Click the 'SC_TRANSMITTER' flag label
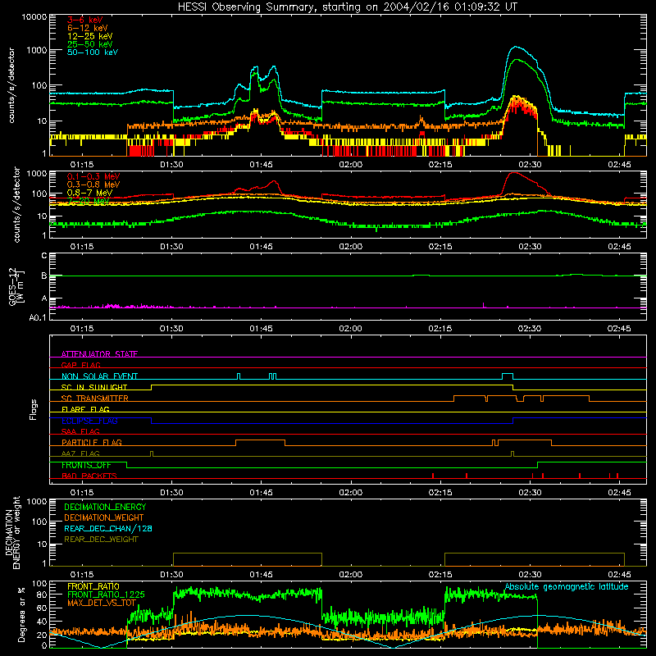 click(x=95, y=398)
